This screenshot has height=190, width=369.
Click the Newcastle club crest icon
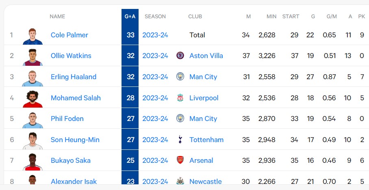pos(180,181)
